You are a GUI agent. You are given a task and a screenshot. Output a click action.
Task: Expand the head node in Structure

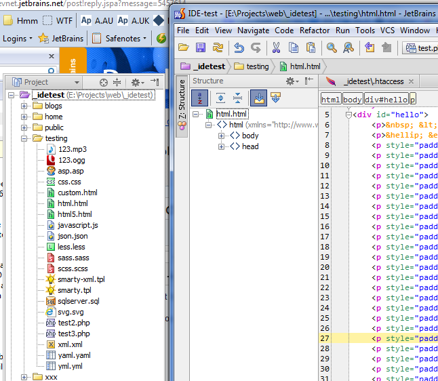tap(221, 146)
